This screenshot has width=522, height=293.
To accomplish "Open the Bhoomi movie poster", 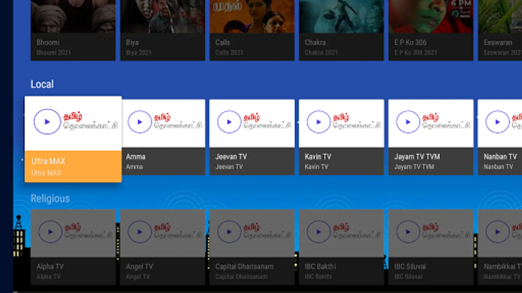I will click(x=73, y=16).
